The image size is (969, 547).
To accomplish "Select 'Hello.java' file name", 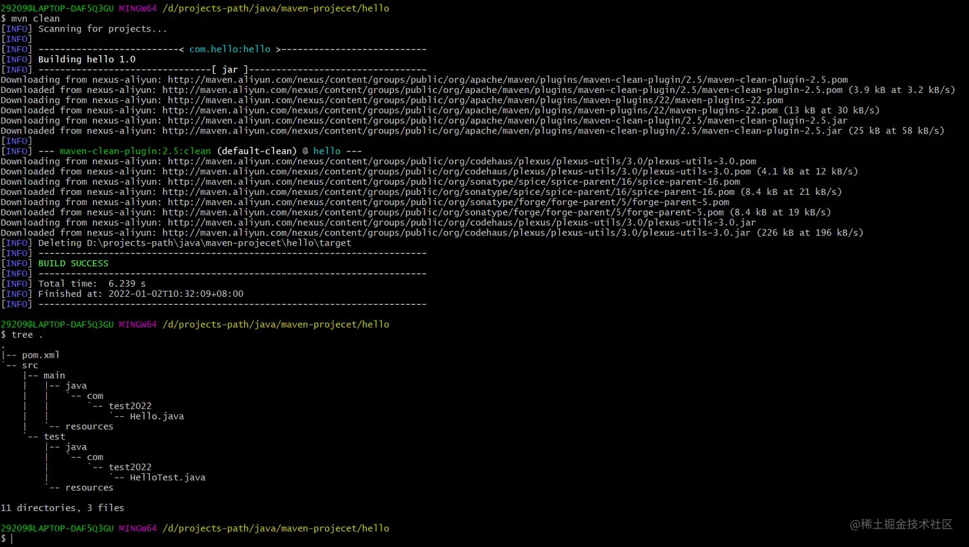I will click(x=157, y=417).
